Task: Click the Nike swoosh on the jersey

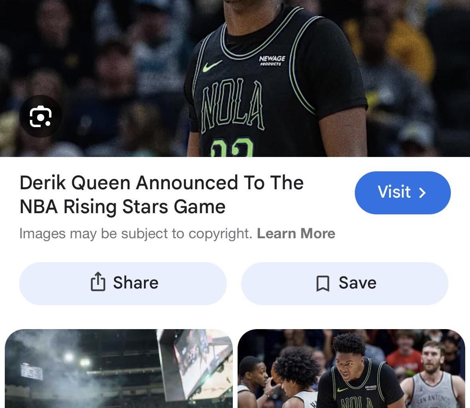Action: 212,66
